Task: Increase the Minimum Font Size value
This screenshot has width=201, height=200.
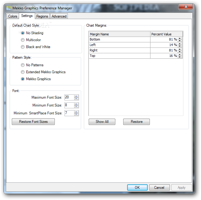Action: click(x=76, y=104)
